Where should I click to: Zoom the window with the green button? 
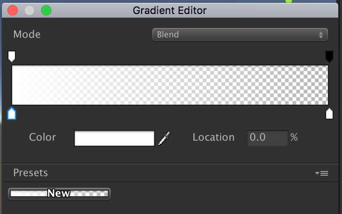click(x=46, y=10)
